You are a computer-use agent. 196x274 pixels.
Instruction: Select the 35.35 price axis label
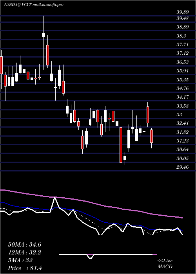click(x=183, y=80)
